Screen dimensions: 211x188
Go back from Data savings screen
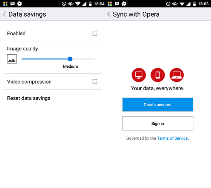tap(4, 14)
